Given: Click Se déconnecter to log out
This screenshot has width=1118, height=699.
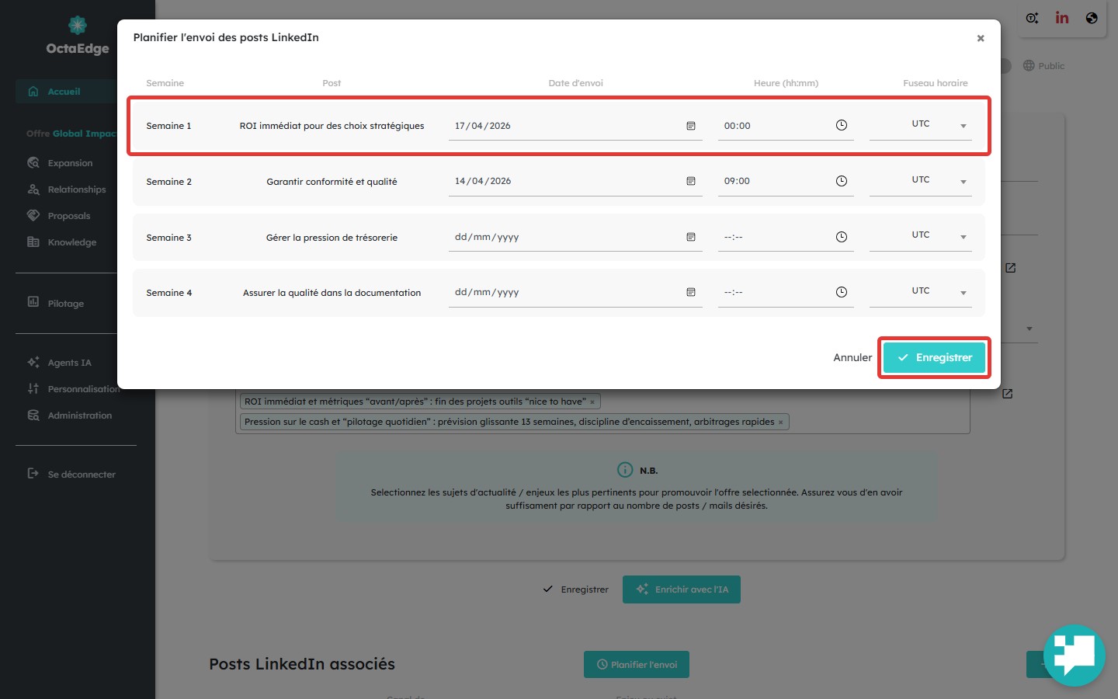Looking at the screenshot, I should pos(82,475).
